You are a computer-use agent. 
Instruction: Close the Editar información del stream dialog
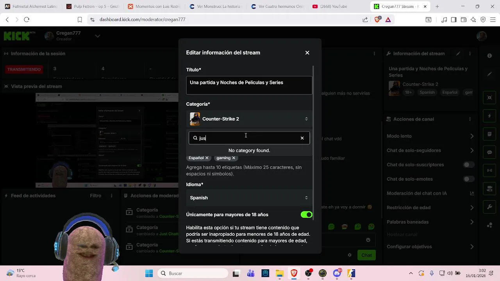pyautogui.click(x=307, y=53)
